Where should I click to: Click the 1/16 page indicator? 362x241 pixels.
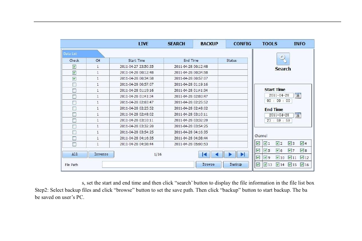(158, 155)
